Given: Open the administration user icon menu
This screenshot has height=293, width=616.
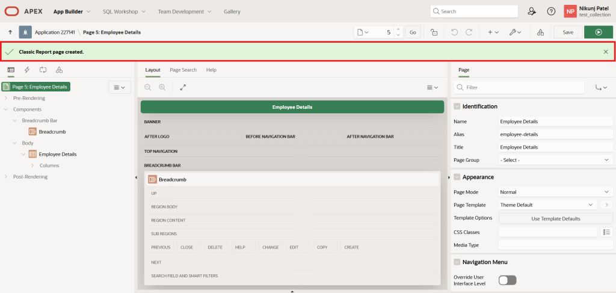Looking at the screenshot, I should point(532,11).
